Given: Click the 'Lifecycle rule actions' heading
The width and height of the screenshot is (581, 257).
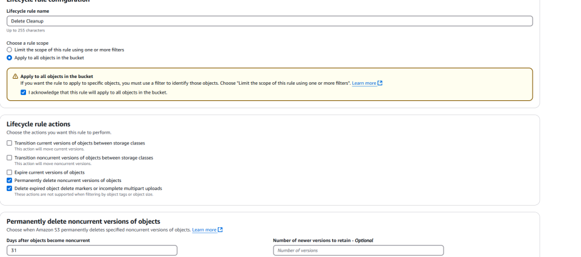Looking at the screenshot, I should (x=38, y=124).
